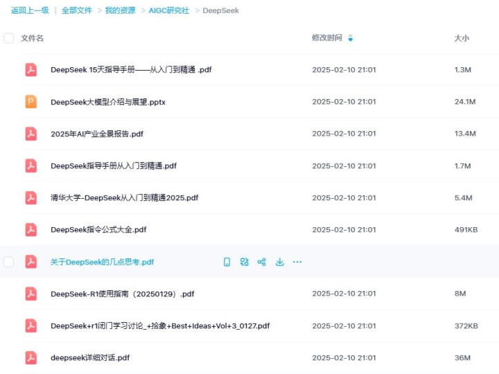Click the 13.4M size value
The height and width of the screenshot is (374, 499).
[x=465, y=134]
